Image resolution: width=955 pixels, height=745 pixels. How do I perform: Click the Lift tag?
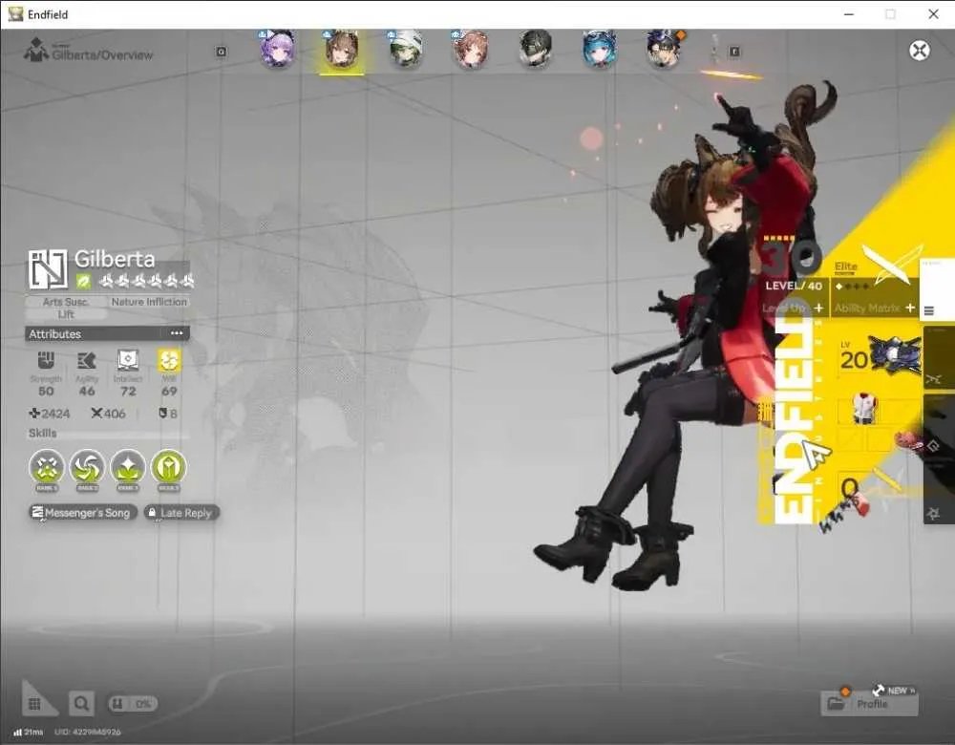pyautogui.click(x=66, y=314)
